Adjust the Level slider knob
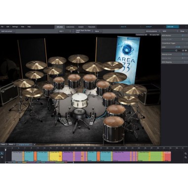The height and width of the screenshot is (188, 188). [176, 50]
